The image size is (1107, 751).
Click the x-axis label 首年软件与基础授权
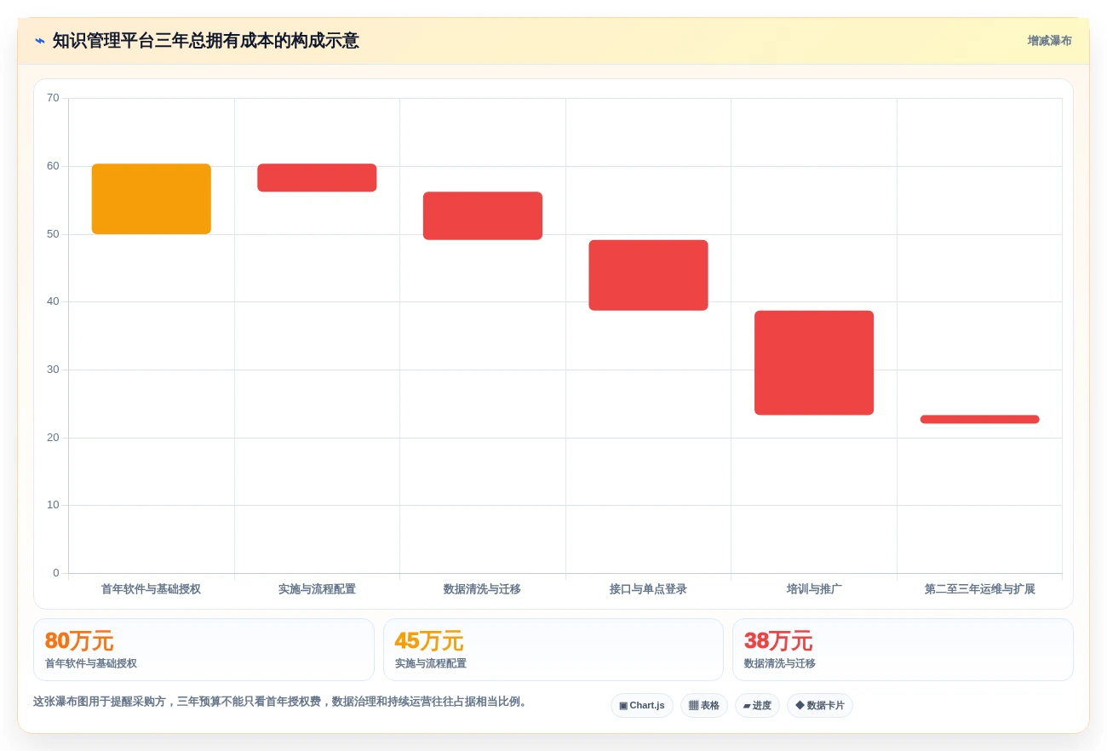(152, 589)
